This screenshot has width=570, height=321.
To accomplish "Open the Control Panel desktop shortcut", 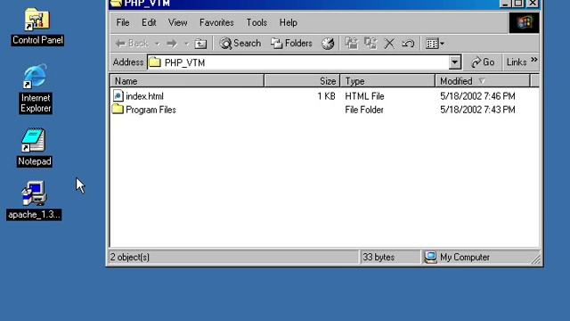I will tap(37, 26).
